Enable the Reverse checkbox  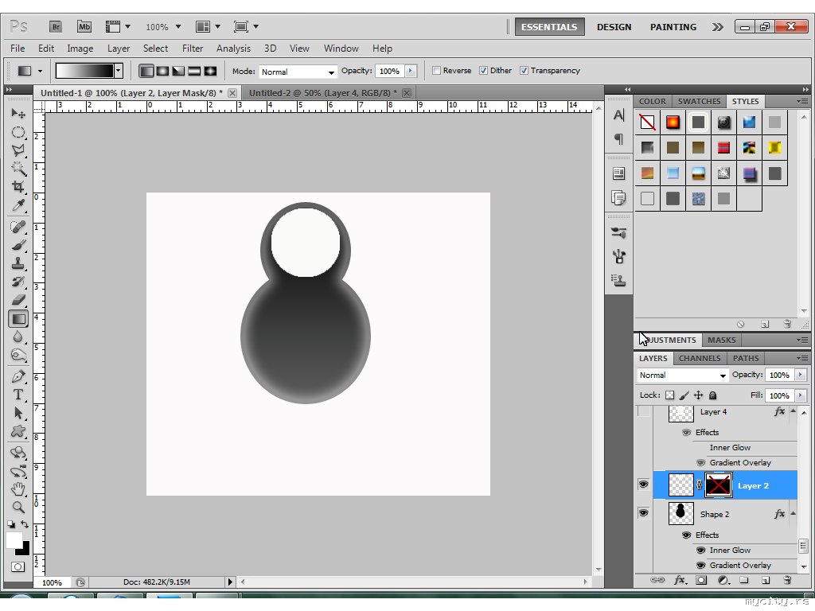pos(436,71)
